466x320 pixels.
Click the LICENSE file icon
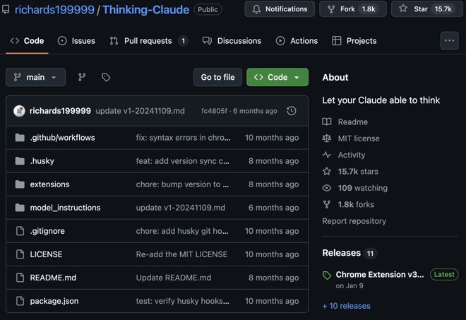(20, 254)
